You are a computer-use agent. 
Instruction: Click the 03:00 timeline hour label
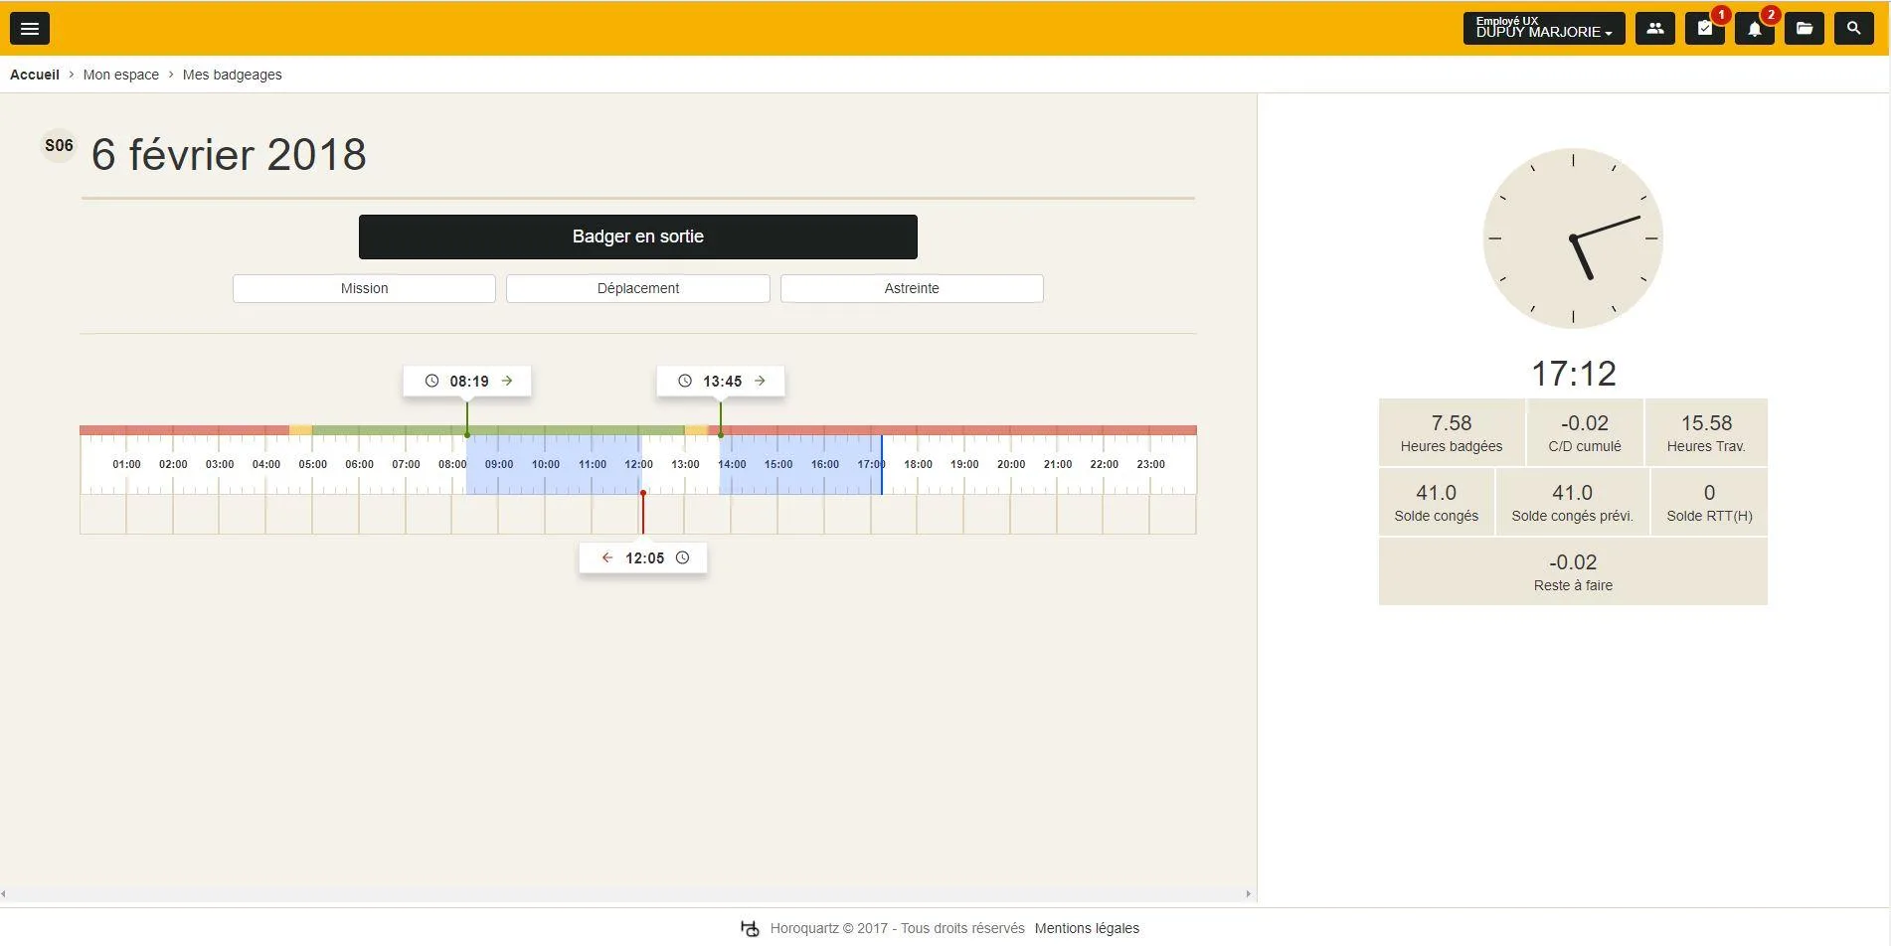pos(220,464)
